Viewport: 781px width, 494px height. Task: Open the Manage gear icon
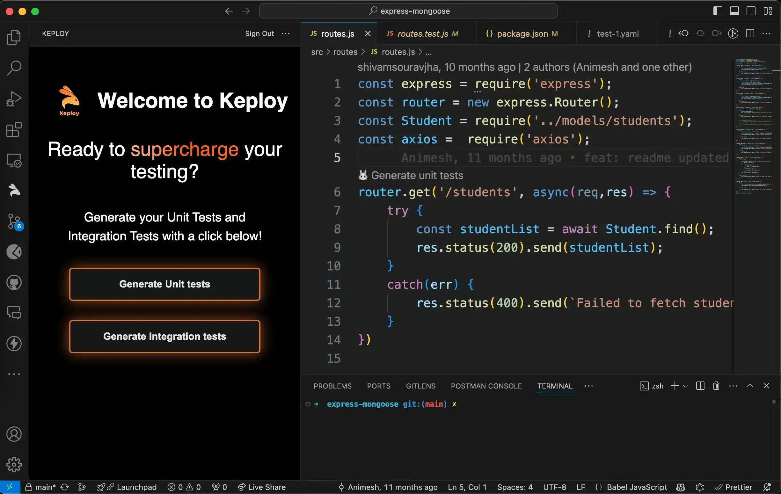point(14,465)
